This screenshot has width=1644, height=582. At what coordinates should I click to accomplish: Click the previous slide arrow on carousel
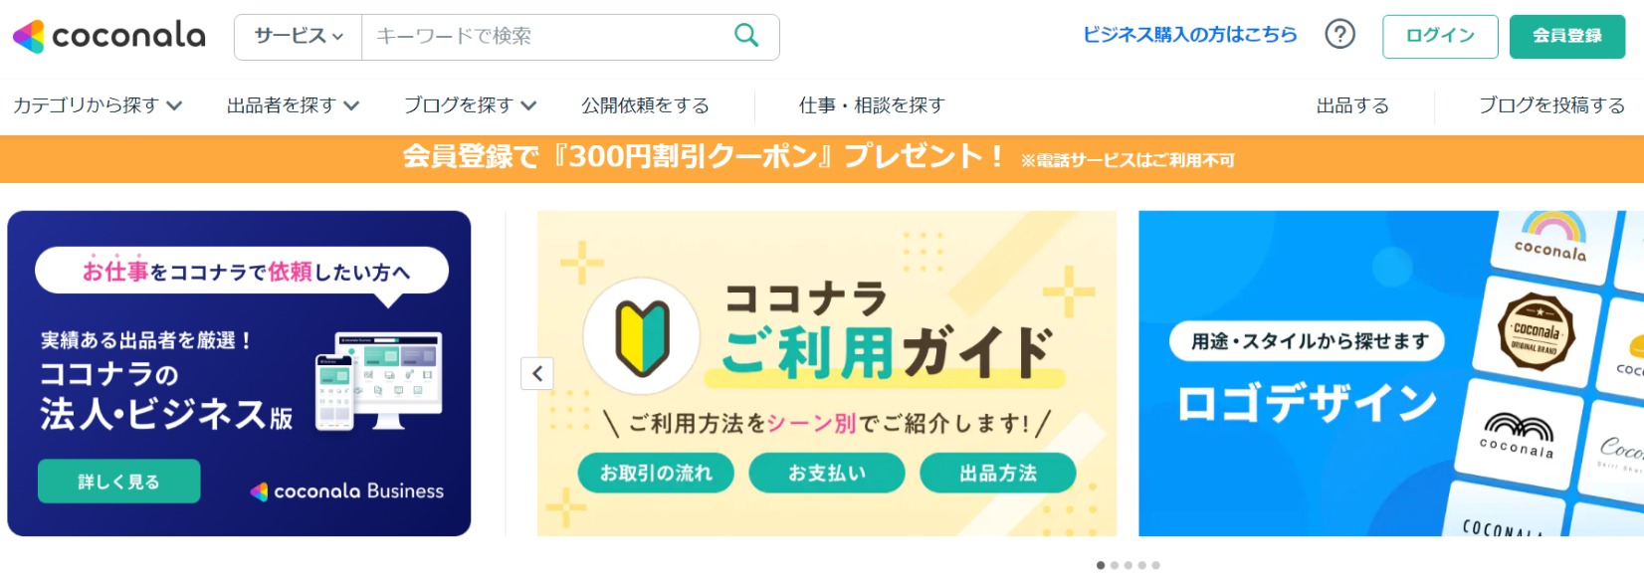click(537, 374)
